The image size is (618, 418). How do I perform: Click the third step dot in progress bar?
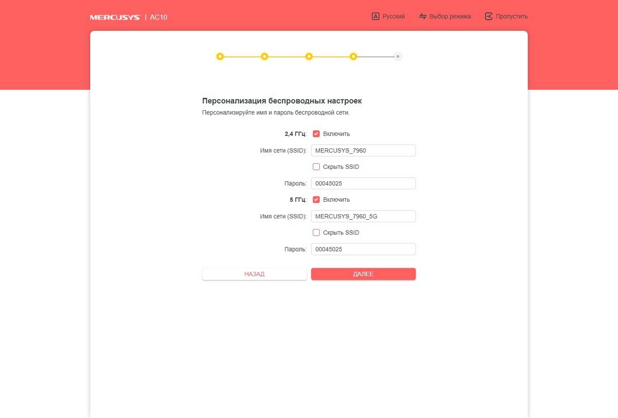[x=309, y=57]
